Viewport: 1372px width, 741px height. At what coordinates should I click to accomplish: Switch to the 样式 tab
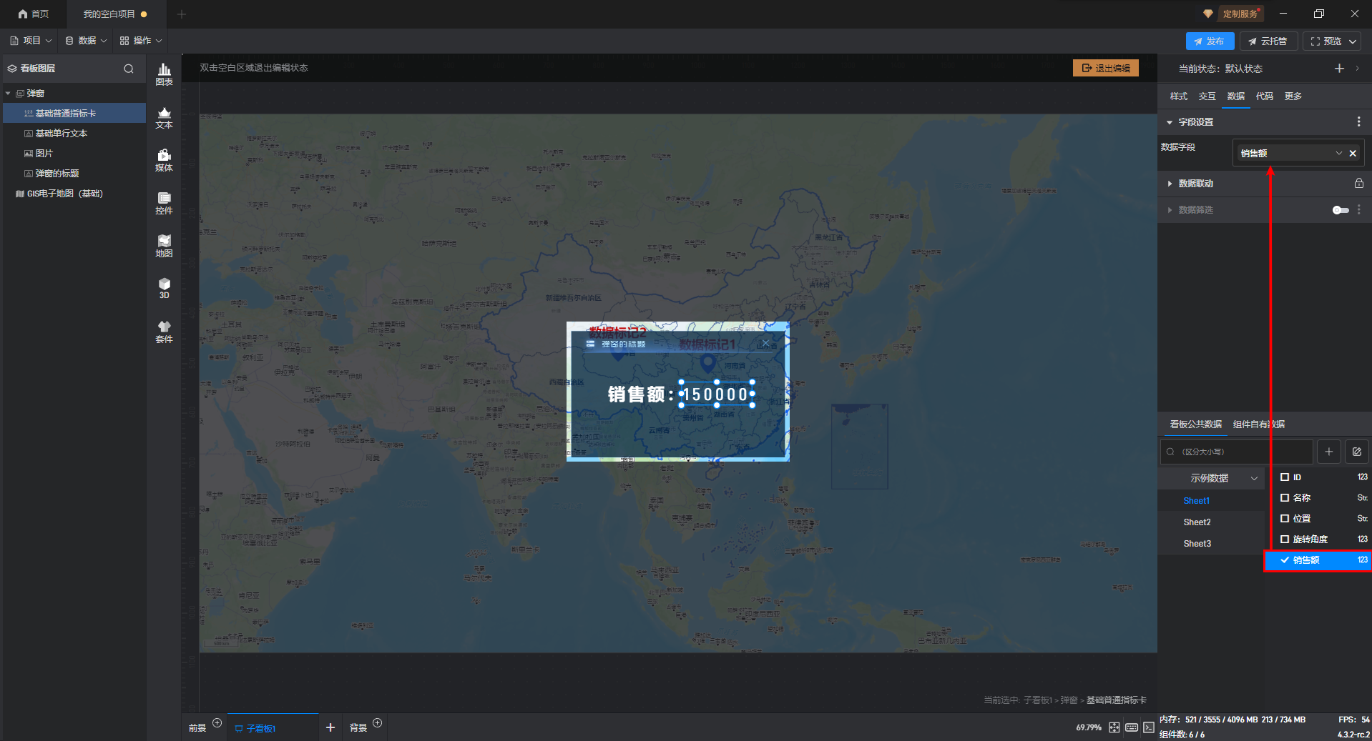tap(1178, 96)
